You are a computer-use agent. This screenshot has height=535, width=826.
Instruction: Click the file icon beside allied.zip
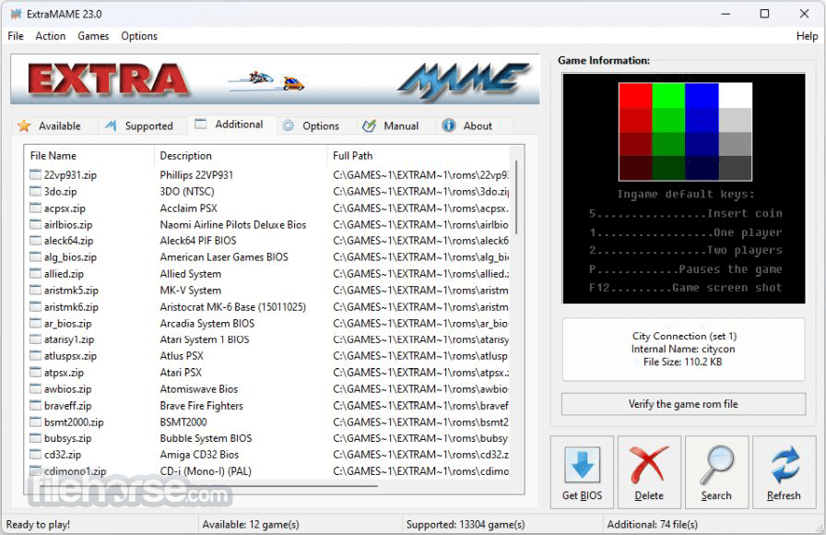pos(35,273)
